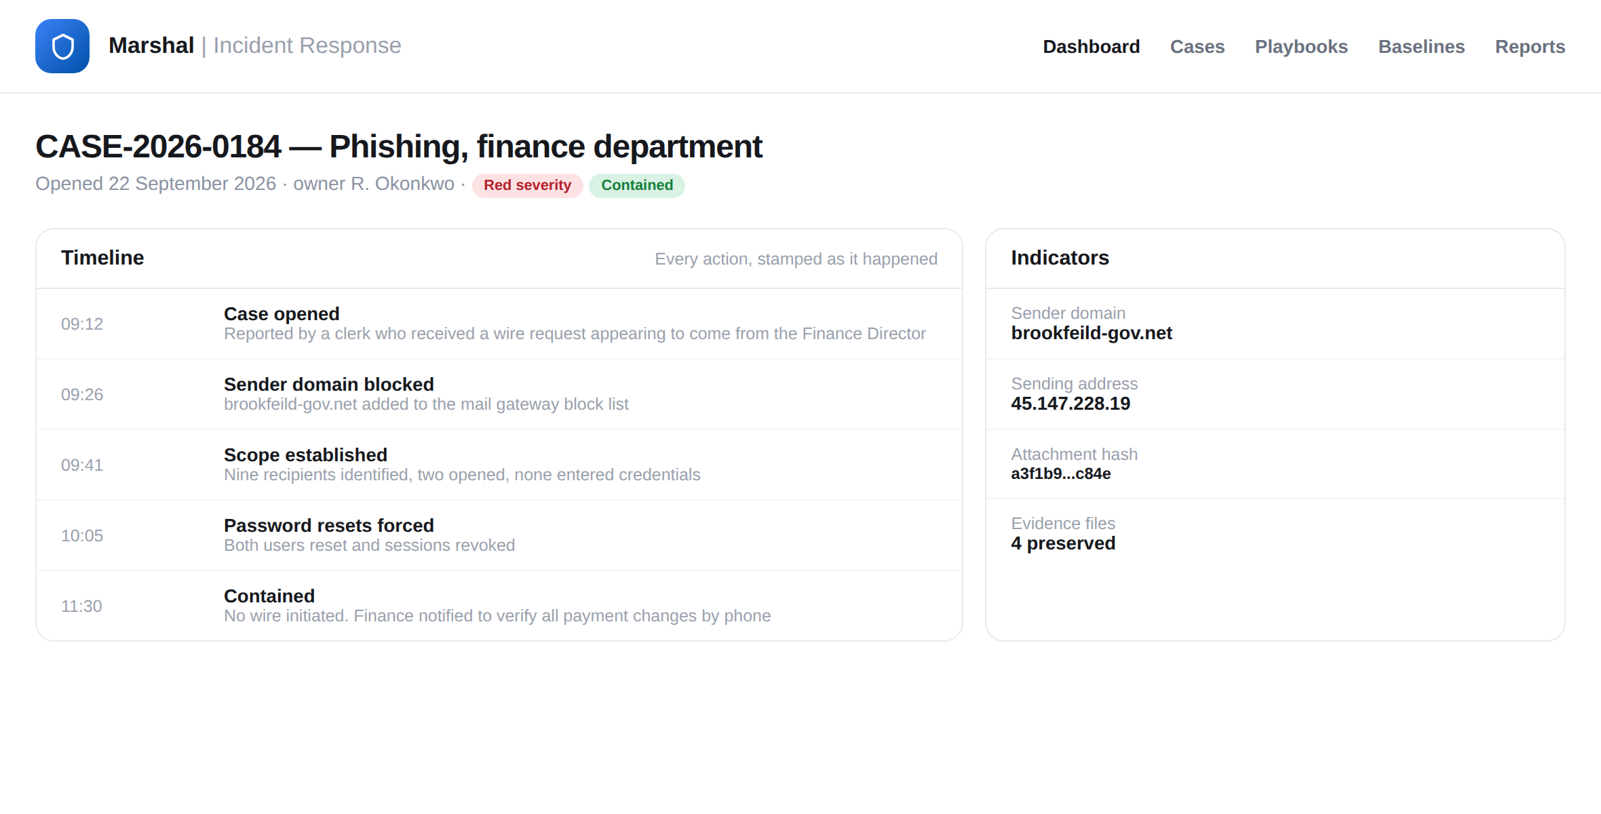Screen dimensions: 1601x814
Task: Select the 11:30 timestamp
Action: (81, 606)
